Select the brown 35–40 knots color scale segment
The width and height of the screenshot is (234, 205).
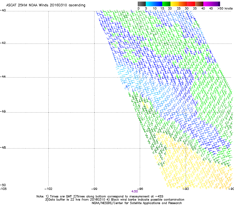click(199, 4)
